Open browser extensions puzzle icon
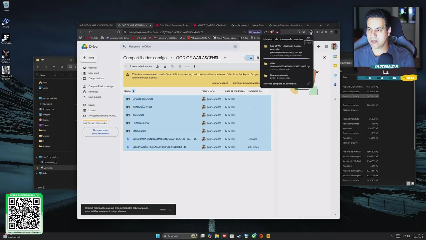Screen dimensions: 426x240 (x=298, y=32)
